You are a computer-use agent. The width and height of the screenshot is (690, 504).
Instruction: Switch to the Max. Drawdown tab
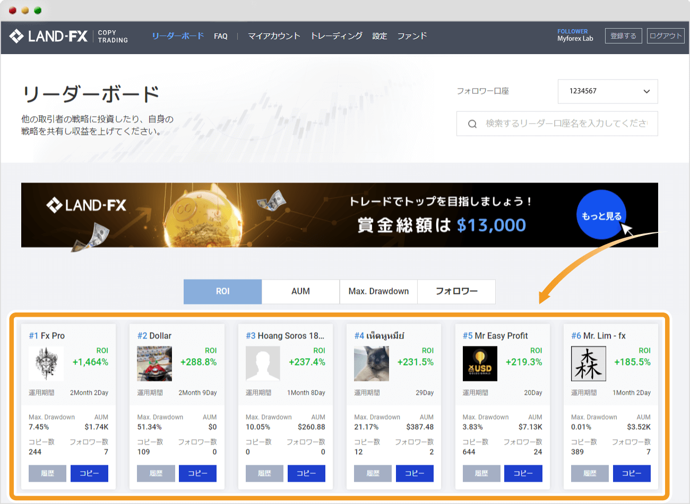coord(378,291)
